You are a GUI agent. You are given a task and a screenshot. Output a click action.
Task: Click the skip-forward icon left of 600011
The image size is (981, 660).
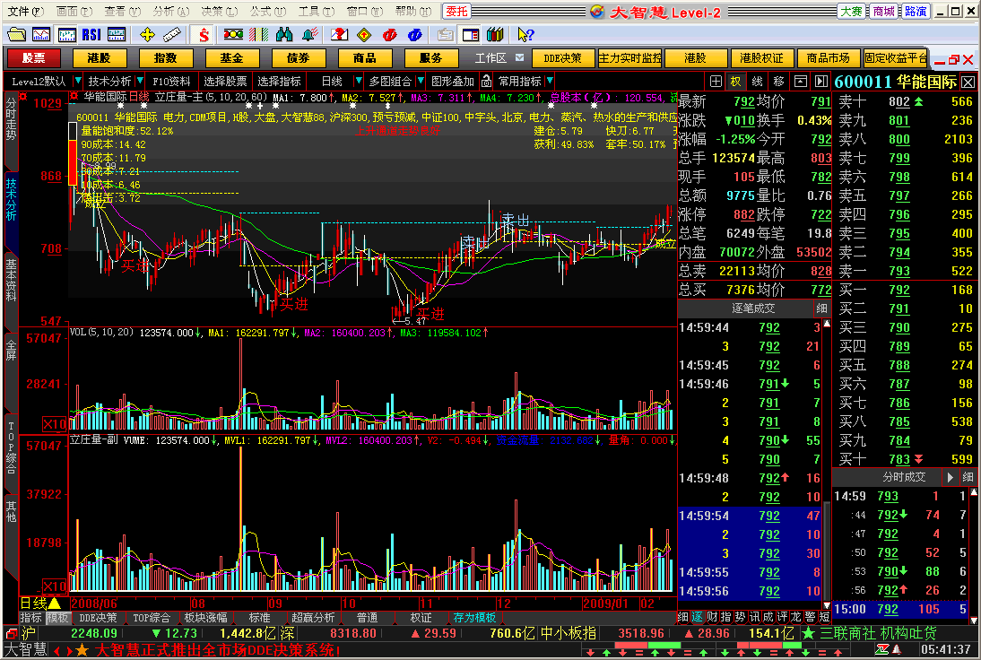click(x=820, y=82)
